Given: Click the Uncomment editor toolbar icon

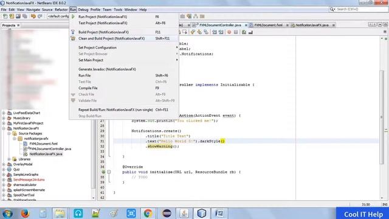Looking at the screenshot, I should click(250, 32).
